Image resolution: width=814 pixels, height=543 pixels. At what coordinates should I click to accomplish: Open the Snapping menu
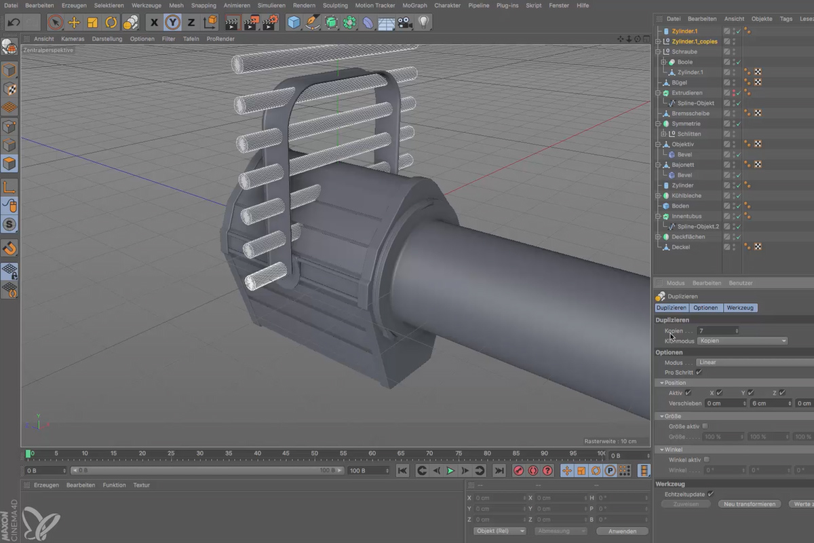pos(203,5)
